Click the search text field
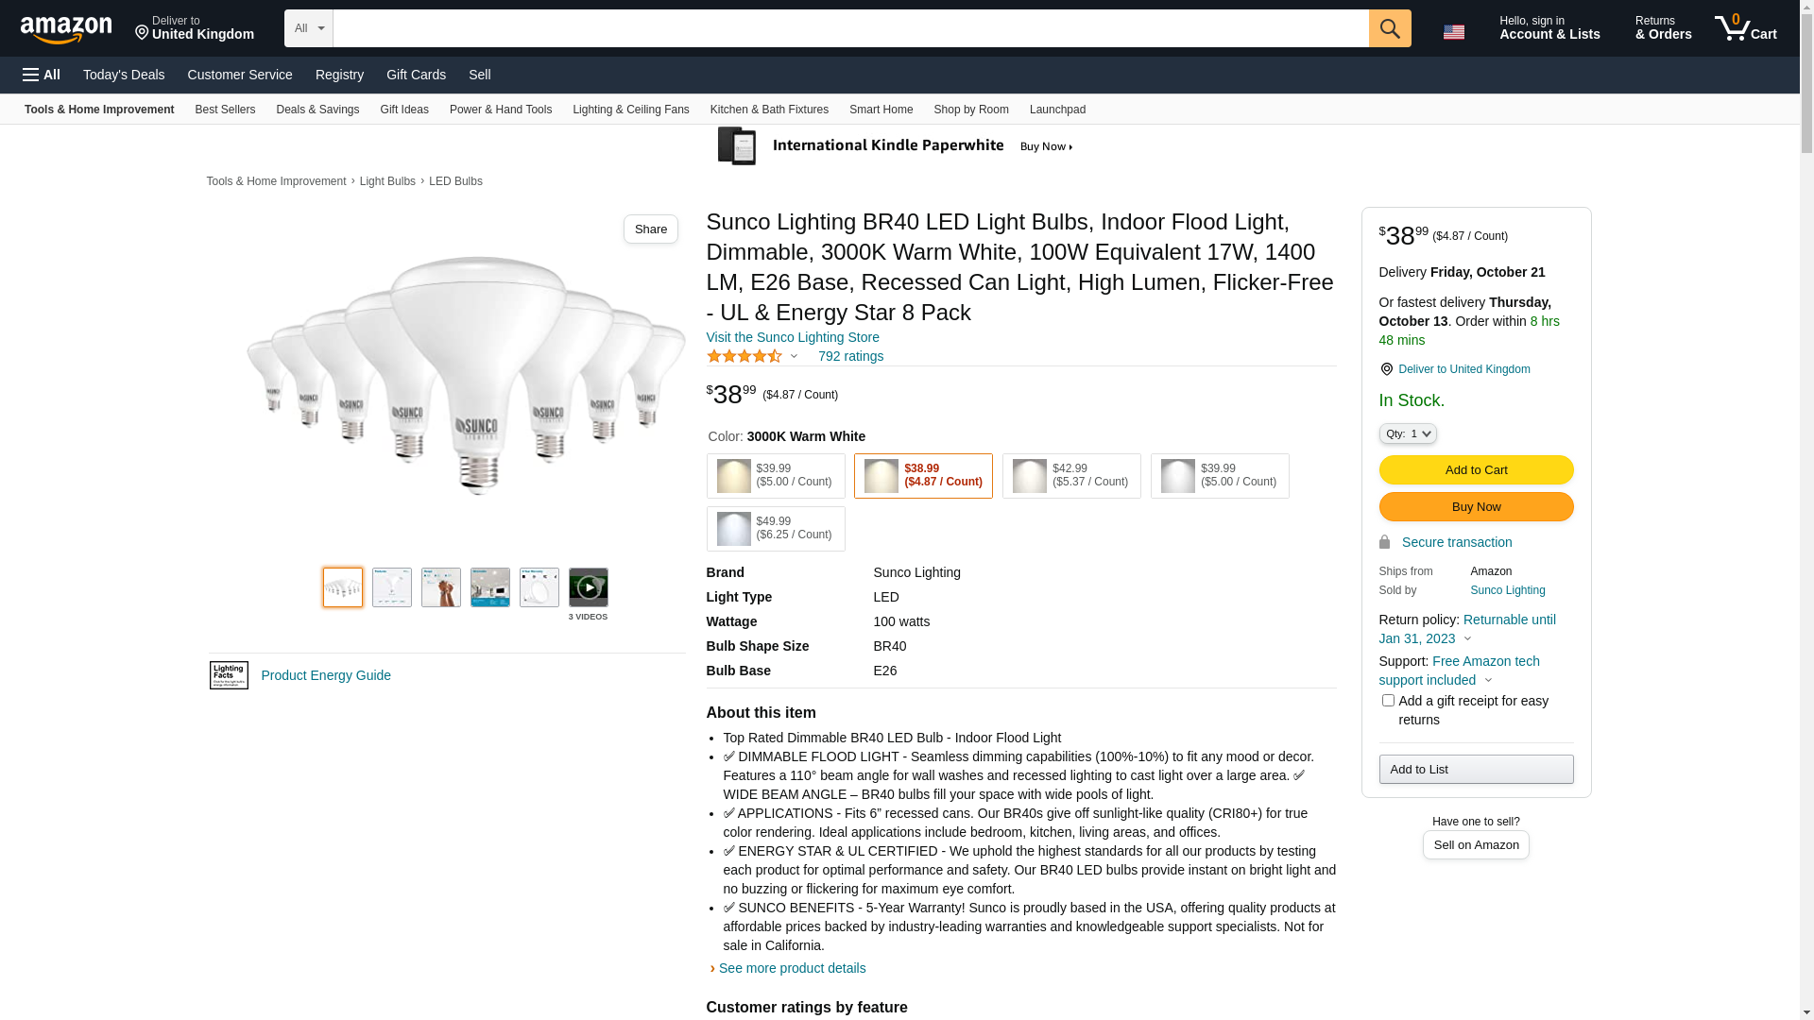This screenshot has height=1020, width=1814. pos(850,28)
